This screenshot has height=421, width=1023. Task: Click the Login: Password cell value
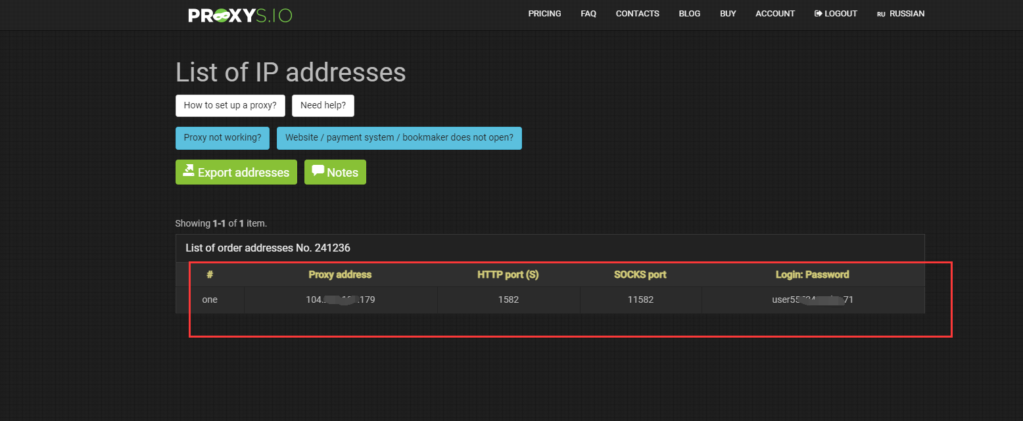(813, 299)
